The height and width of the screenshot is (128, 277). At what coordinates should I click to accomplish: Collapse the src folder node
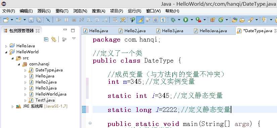(x=13, y=58)
